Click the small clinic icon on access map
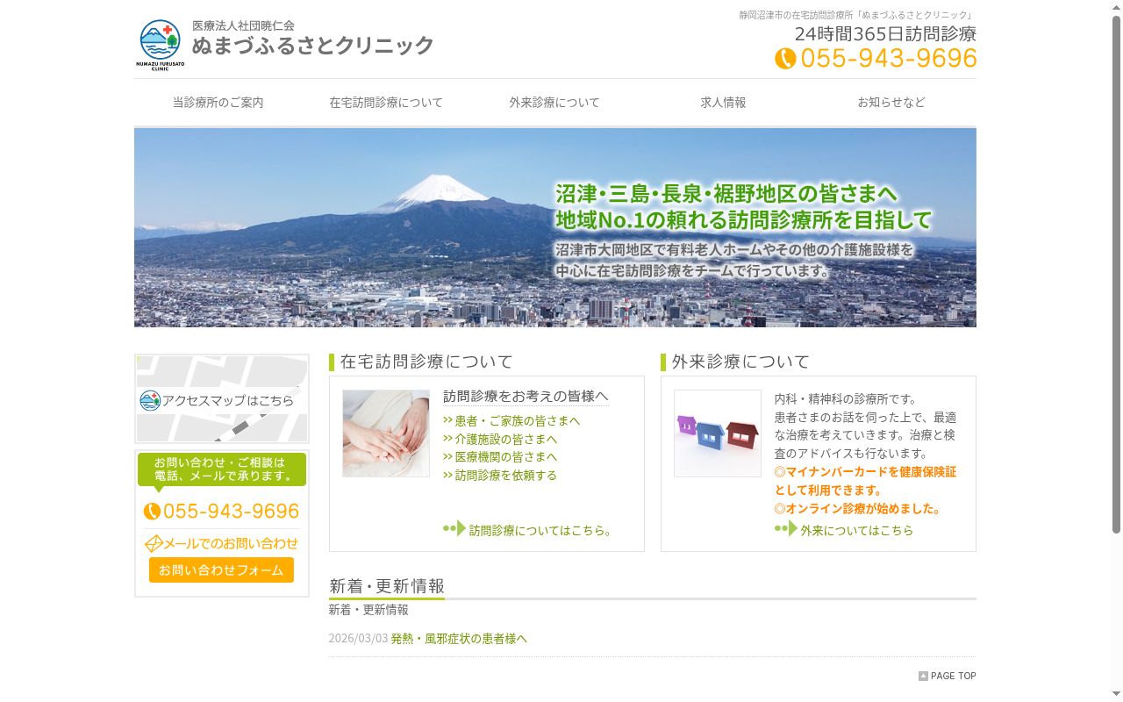This screenshot has width=1123, height=702. pos(150,400)
